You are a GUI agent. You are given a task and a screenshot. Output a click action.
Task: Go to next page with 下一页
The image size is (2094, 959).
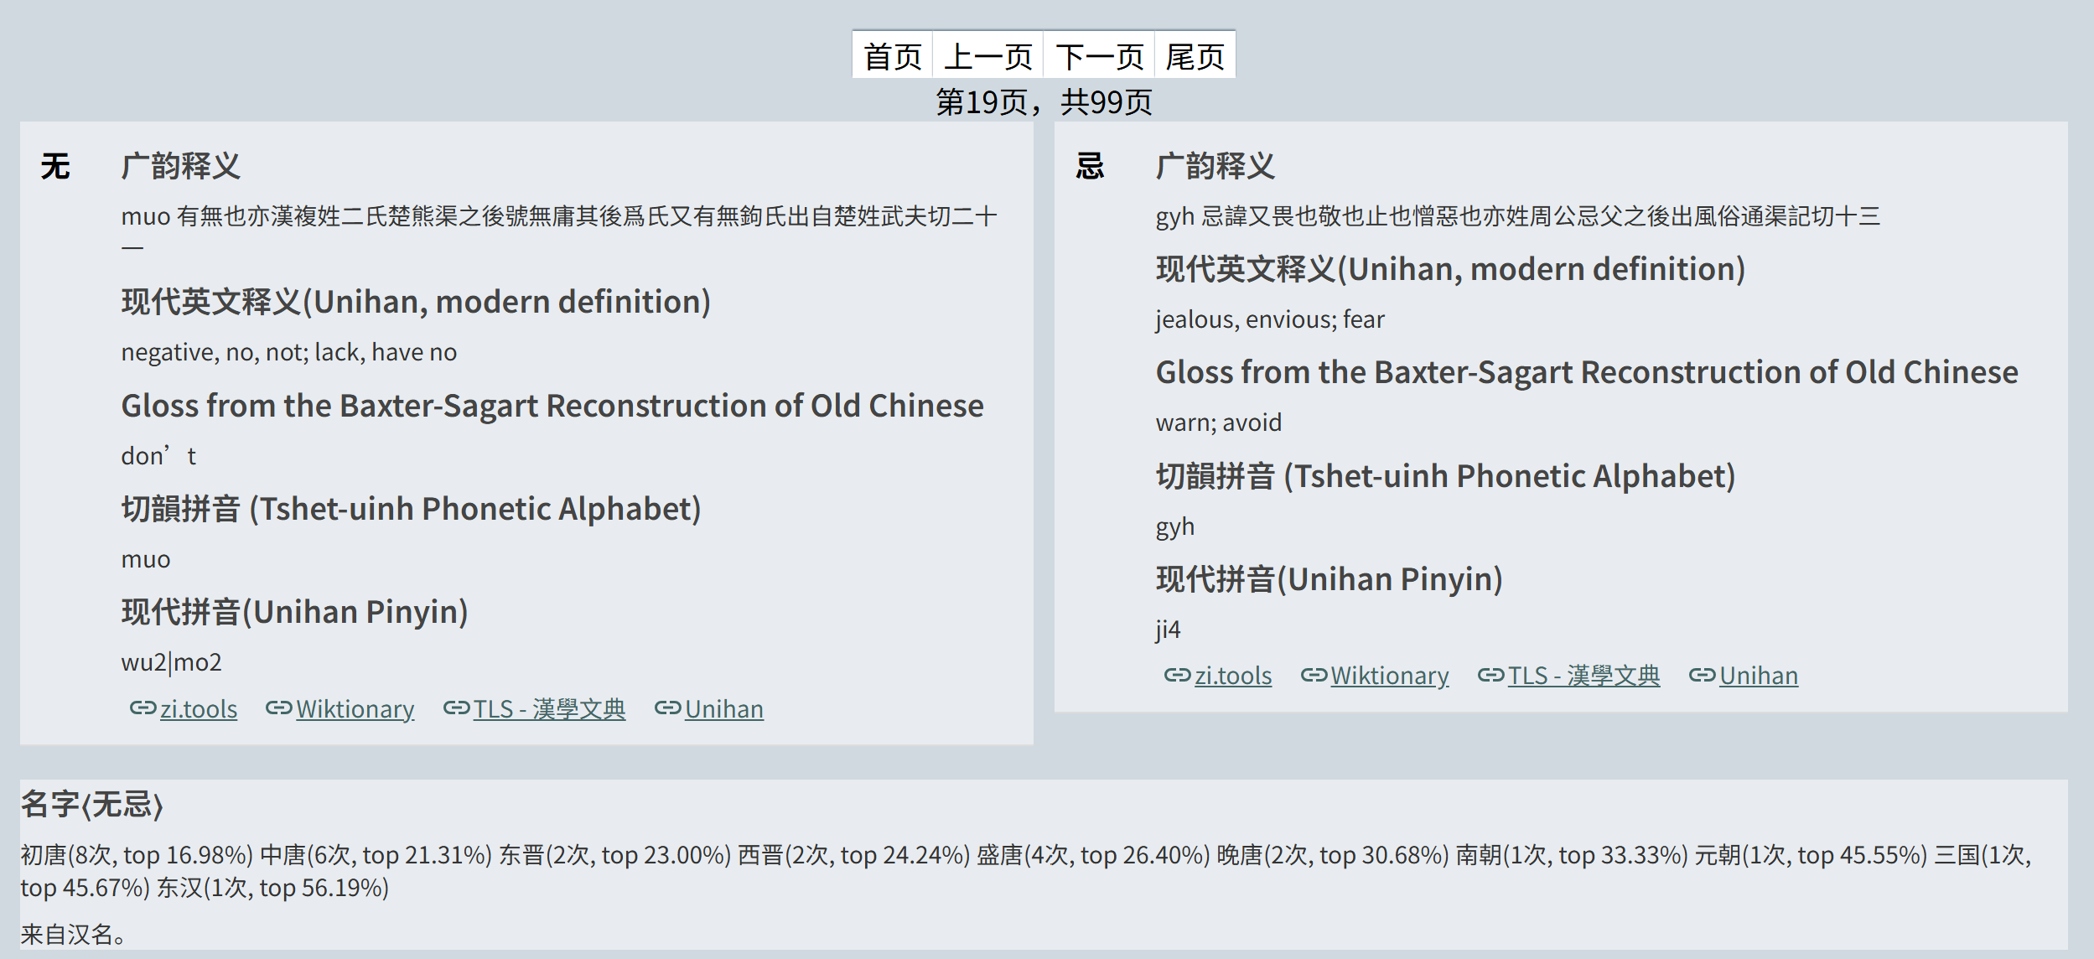click(x=1100, y=56)
